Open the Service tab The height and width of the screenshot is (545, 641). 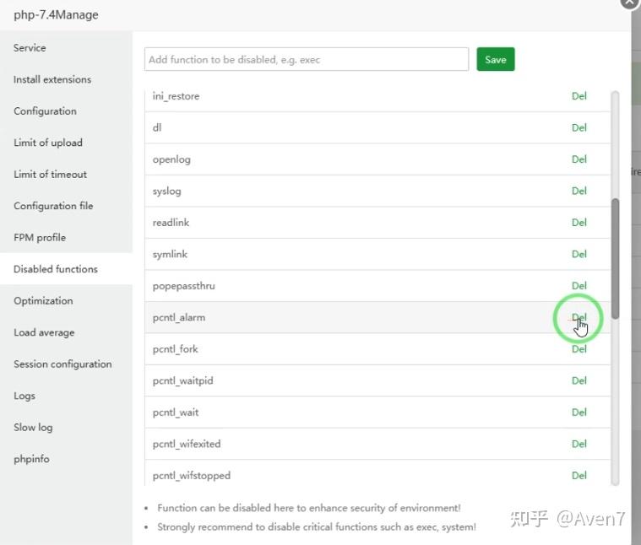click(30, 48)
